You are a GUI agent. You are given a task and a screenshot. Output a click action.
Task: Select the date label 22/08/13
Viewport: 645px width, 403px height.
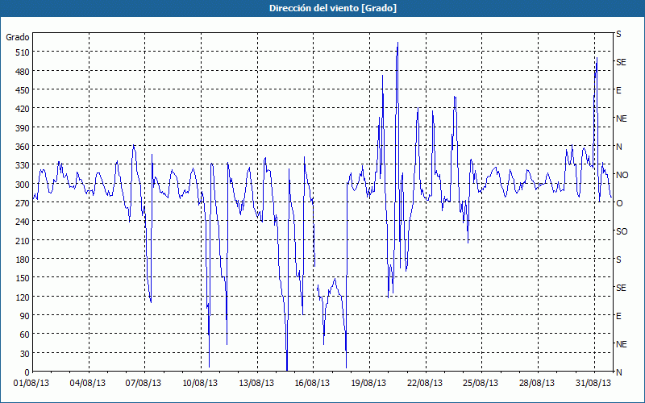coord(425,384)
